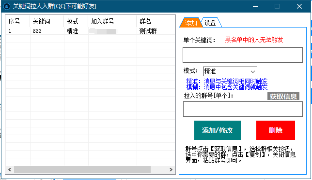Focus the 拉入的群号 input field
312x180 pixels.
tap(243, 109)
